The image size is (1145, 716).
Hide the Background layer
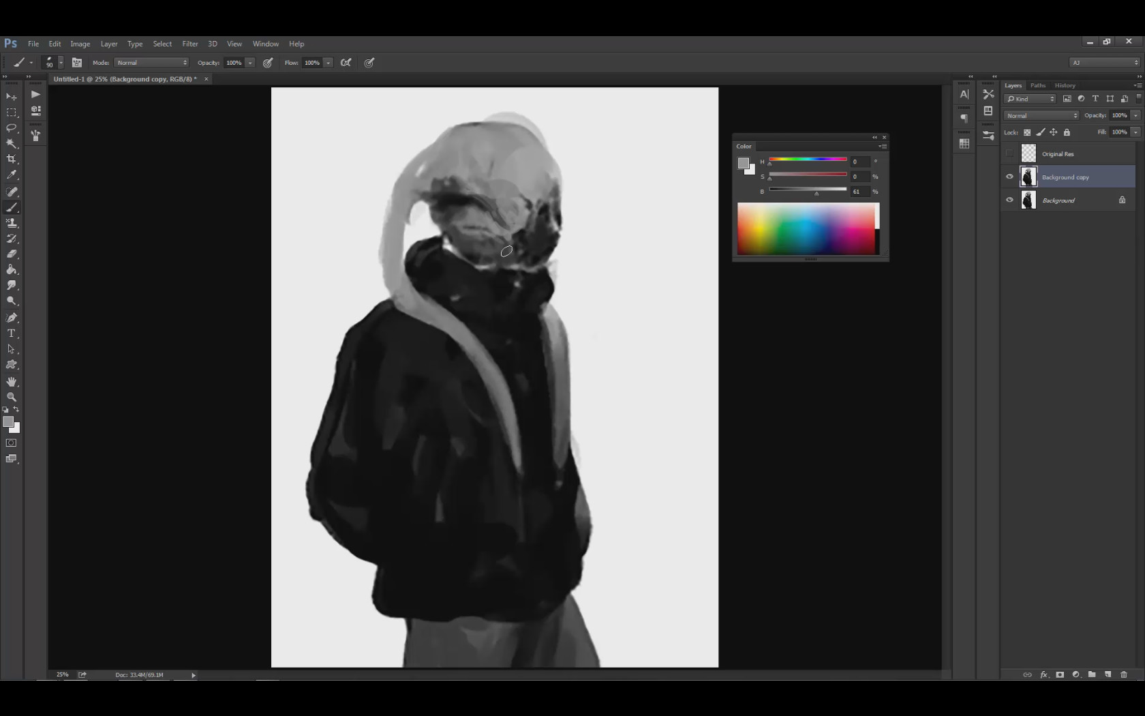(1009, 200)
